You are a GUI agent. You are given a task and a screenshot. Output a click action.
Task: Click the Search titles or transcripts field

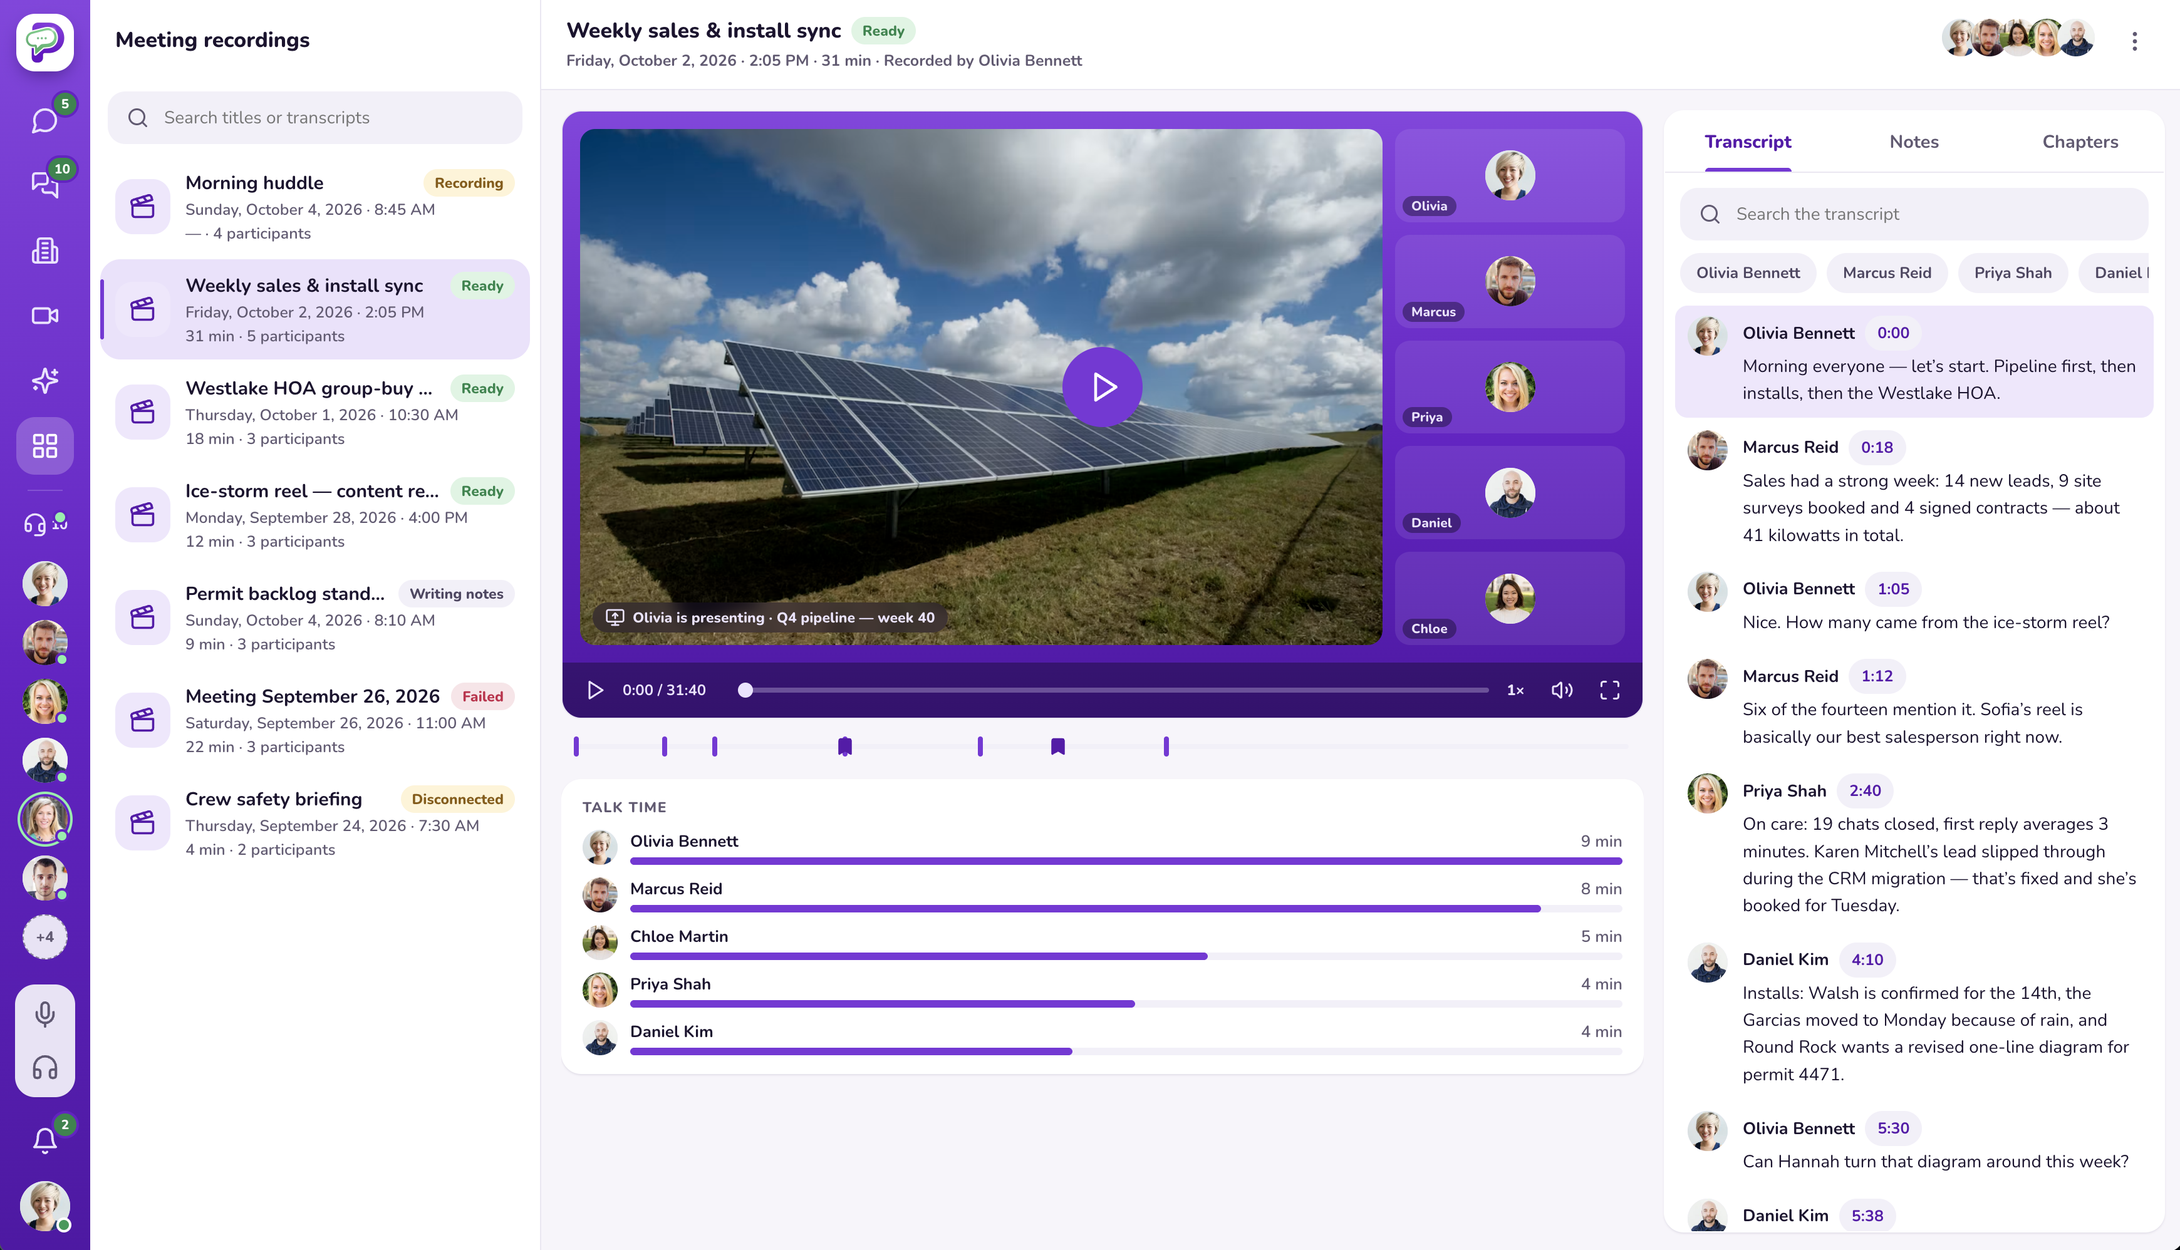tap(314, 118)
